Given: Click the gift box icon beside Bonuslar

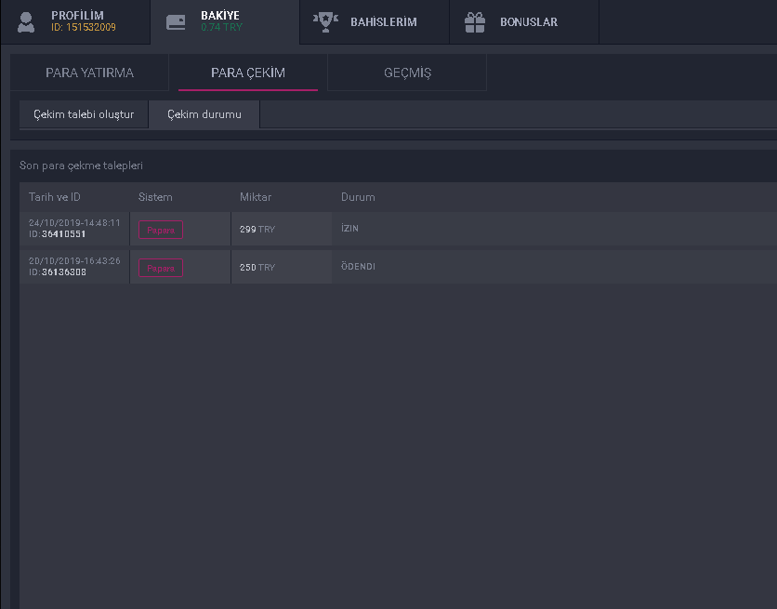Looking at the screenshot, I should coord(475,22).
